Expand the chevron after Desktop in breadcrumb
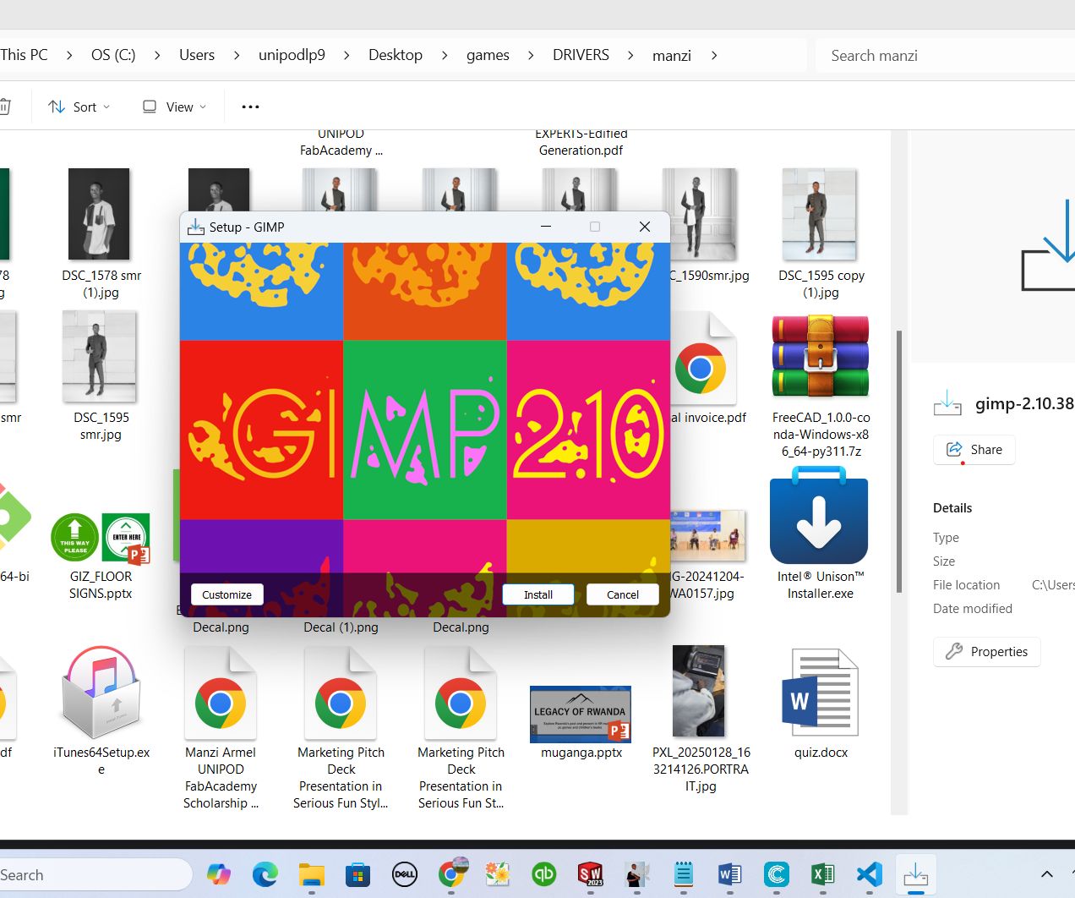The image size is (1075, 898). pyautogui.click(x=445, y=55)
